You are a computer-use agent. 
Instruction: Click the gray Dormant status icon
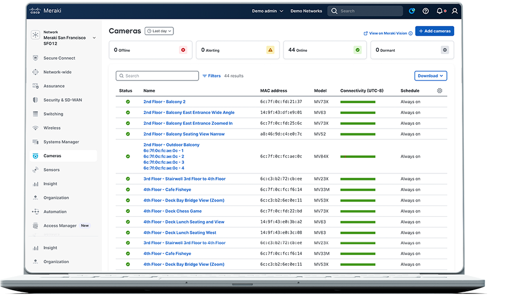[445, 50]
